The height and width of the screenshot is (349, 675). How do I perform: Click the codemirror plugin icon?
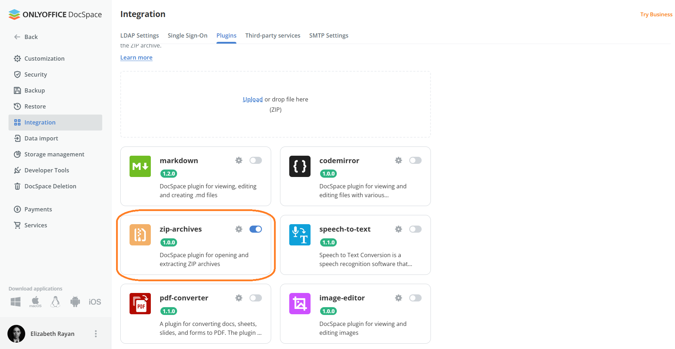tap(300, 166)
